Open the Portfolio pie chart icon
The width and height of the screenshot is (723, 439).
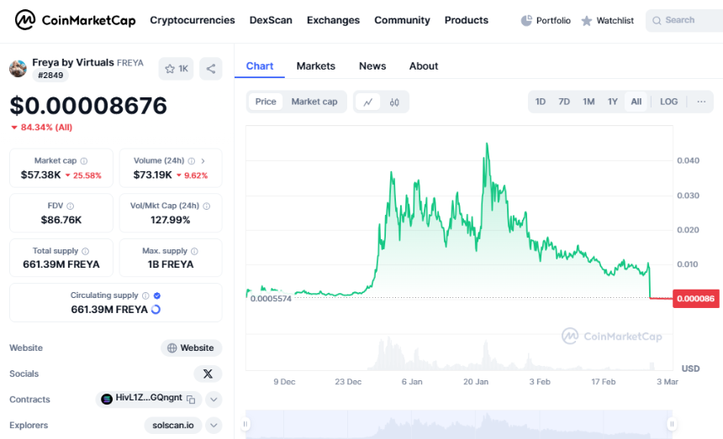click(526, 21)
